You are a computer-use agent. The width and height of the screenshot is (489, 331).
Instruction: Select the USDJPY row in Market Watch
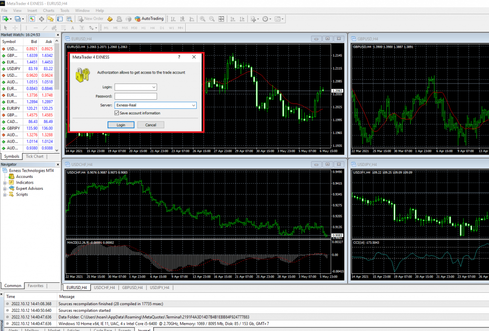tap(27, 69)
